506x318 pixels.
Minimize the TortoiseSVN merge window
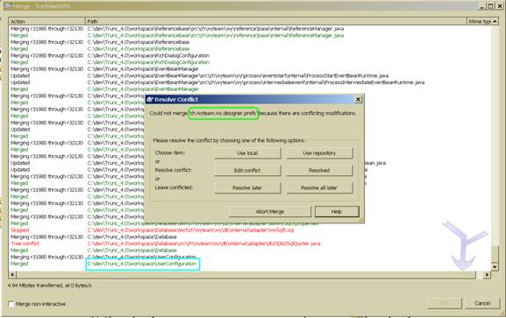482,6
